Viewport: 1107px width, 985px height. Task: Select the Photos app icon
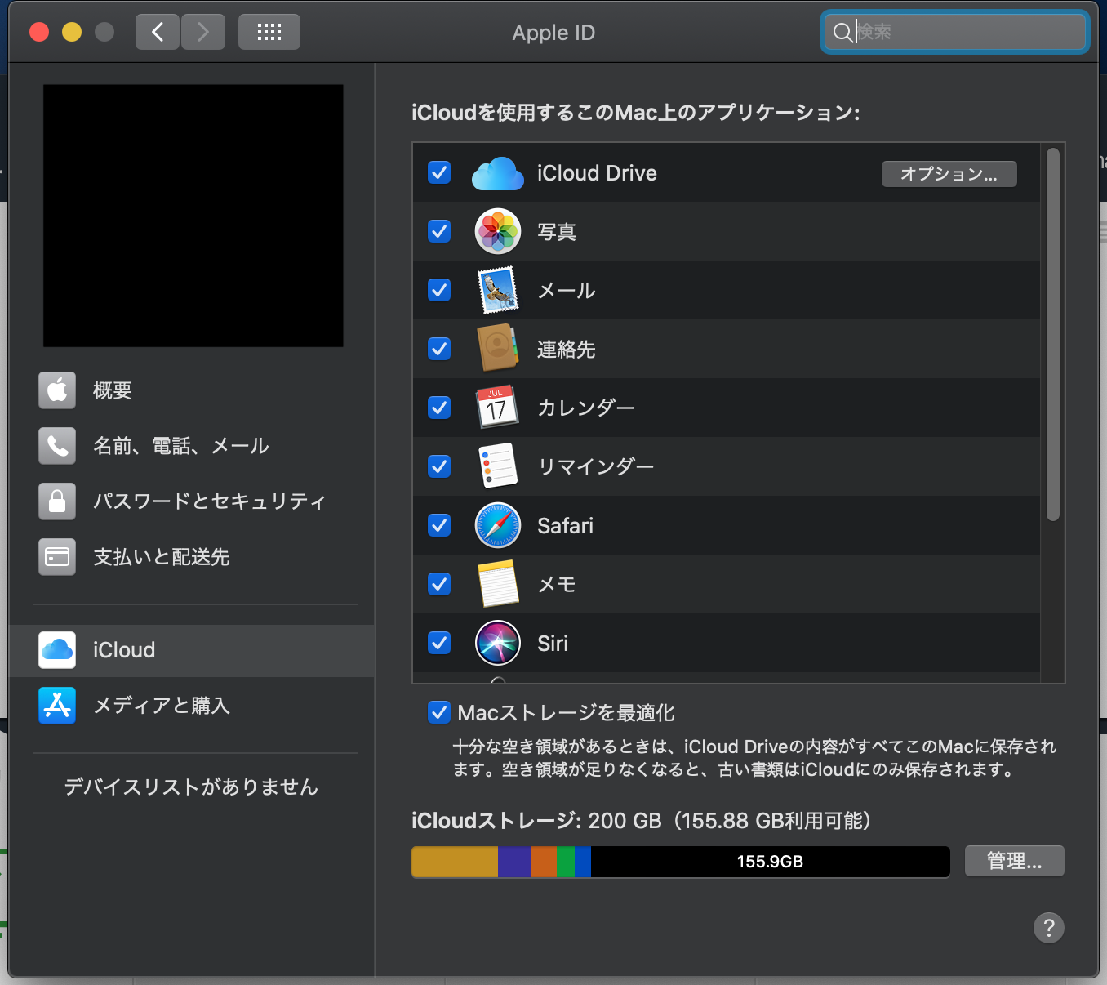pos(497,231)
